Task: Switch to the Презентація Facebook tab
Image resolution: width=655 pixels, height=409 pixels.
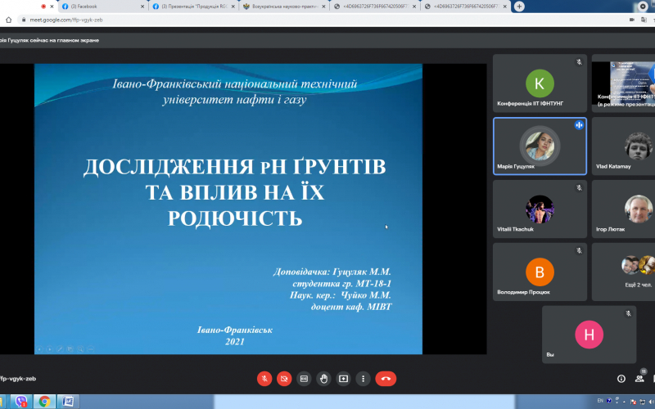Action: tap(193, 7)
